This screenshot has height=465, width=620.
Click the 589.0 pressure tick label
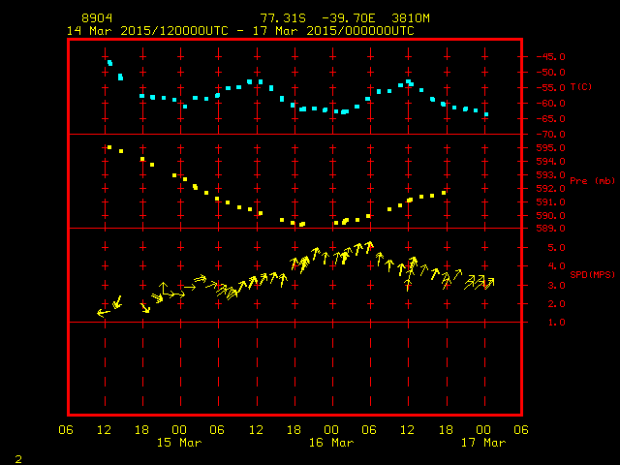[x=550, y=229]
